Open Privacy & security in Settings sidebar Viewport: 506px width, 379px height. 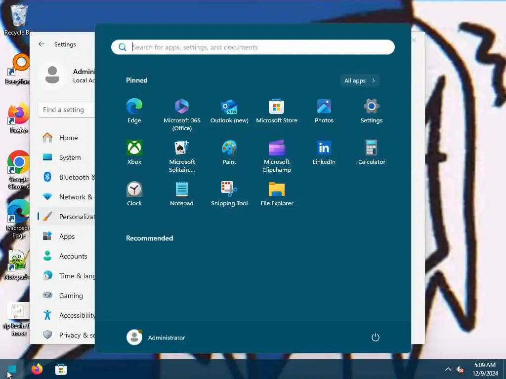tap(66, 335)
